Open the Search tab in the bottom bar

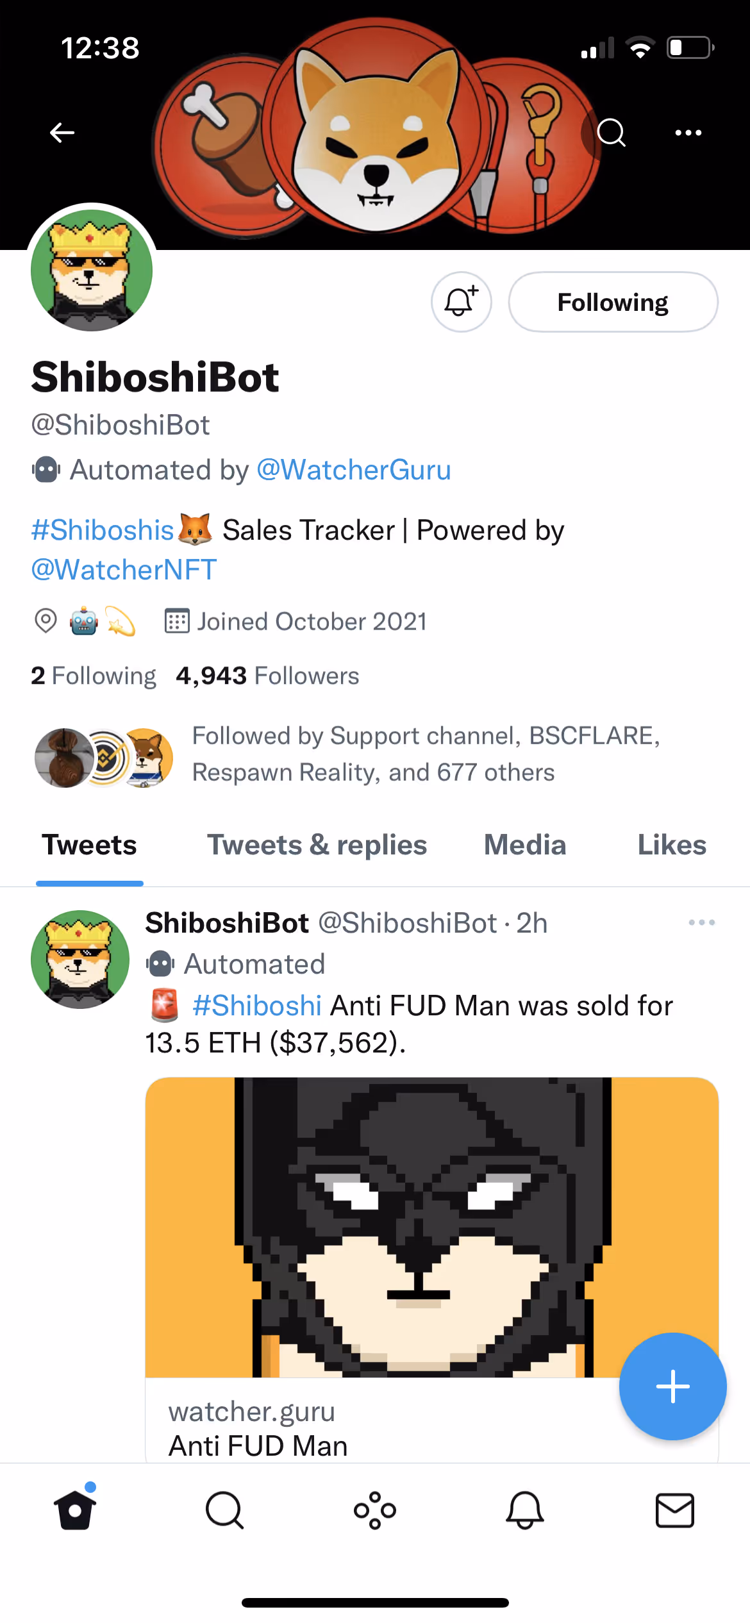click(224, 1510)
